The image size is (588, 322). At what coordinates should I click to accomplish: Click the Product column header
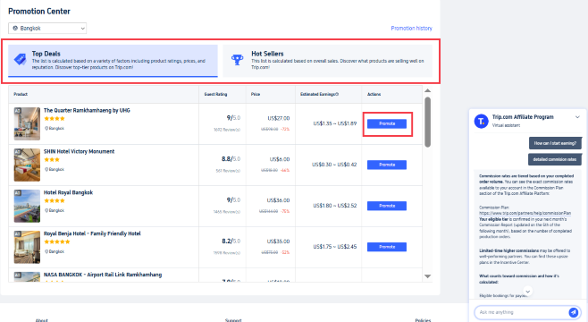21,94
